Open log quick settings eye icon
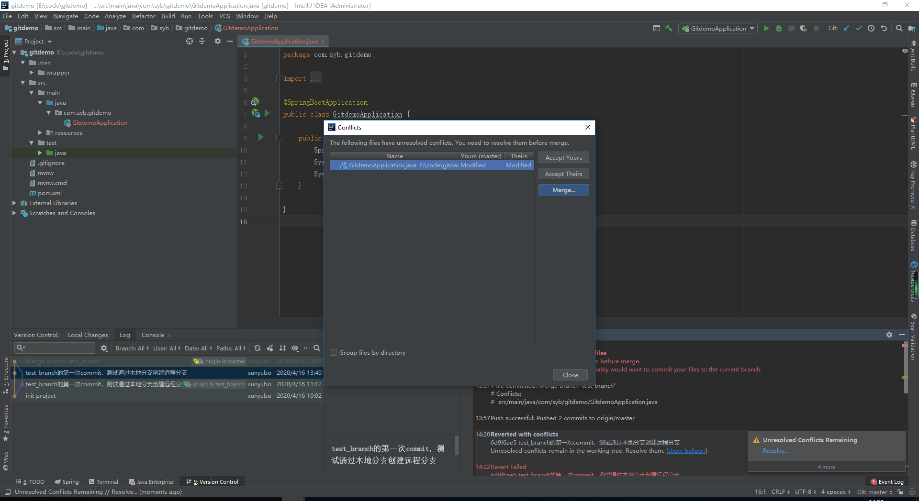 click(x=295, y=348)
